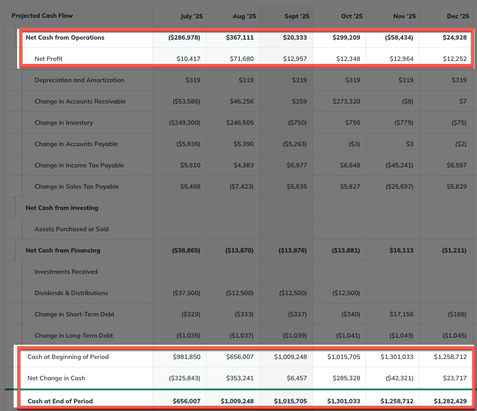
Task: Click the $1,282,429 Dec ending cash value
Action: pyautogui.click(x=450, y=401)
